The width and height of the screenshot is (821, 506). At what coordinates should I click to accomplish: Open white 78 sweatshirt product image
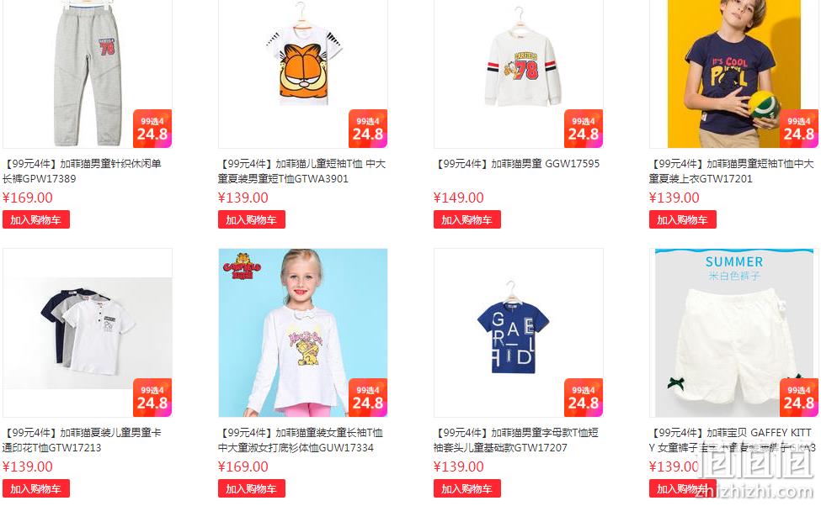(519, 74)
